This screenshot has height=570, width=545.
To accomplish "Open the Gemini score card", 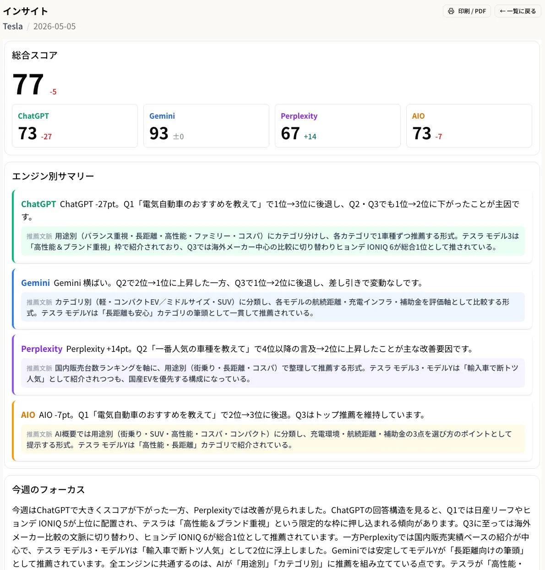I will (x=206, y=126).
